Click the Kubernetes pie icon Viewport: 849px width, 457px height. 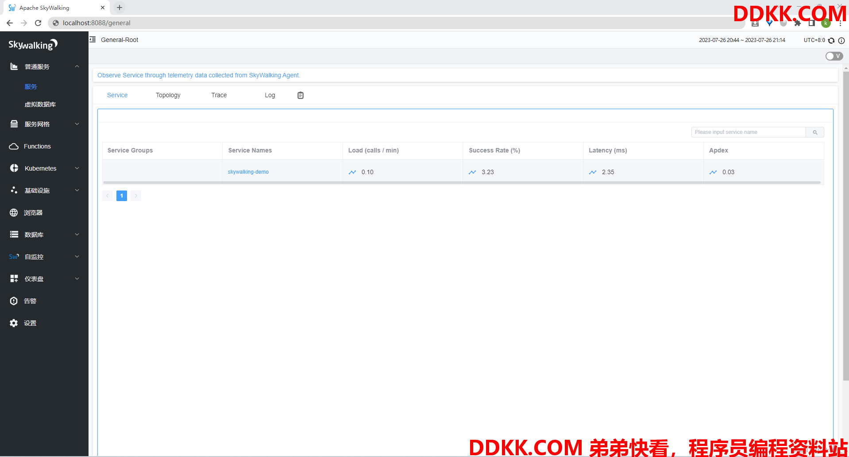point(14,168)
